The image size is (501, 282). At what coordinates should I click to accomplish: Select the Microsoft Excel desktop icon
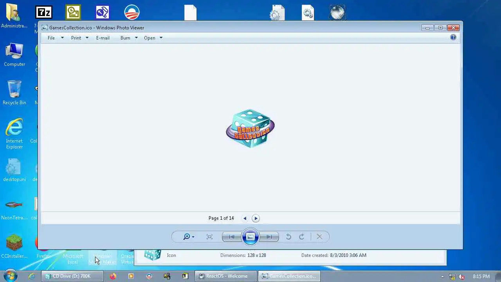pyautogui.click(x=73, y=257)
